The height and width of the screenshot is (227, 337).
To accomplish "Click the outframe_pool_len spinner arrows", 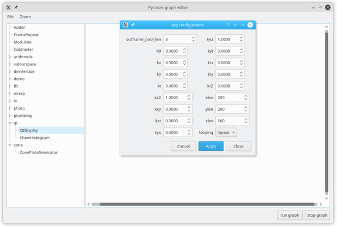I will [x=193, y=39].
